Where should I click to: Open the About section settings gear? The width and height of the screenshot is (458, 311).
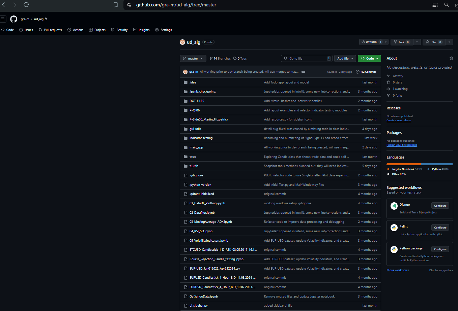[451, 58]
